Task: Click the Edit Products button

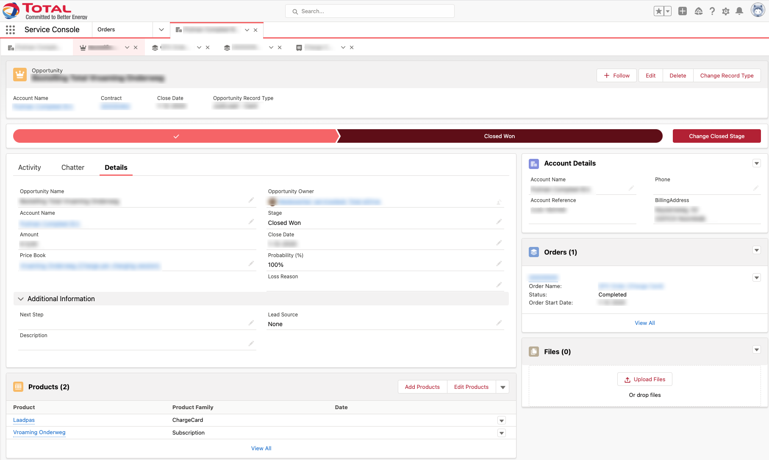Action: pyautogui.click(x=471, y=387)
